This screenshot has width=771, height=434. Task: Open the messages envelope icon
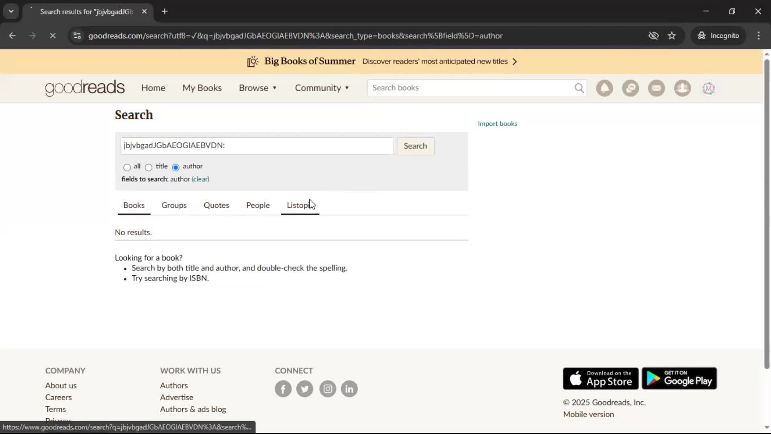pyautogui.click(x=657, y=88)
